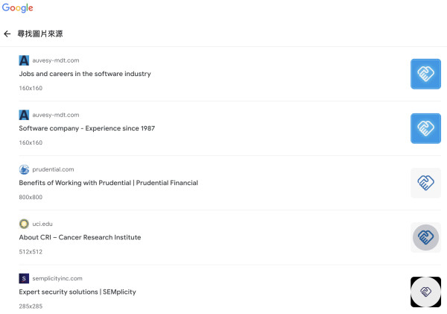
Task: Open "Jobs and careers in the software industry"
Action: (x=85, y=74)
